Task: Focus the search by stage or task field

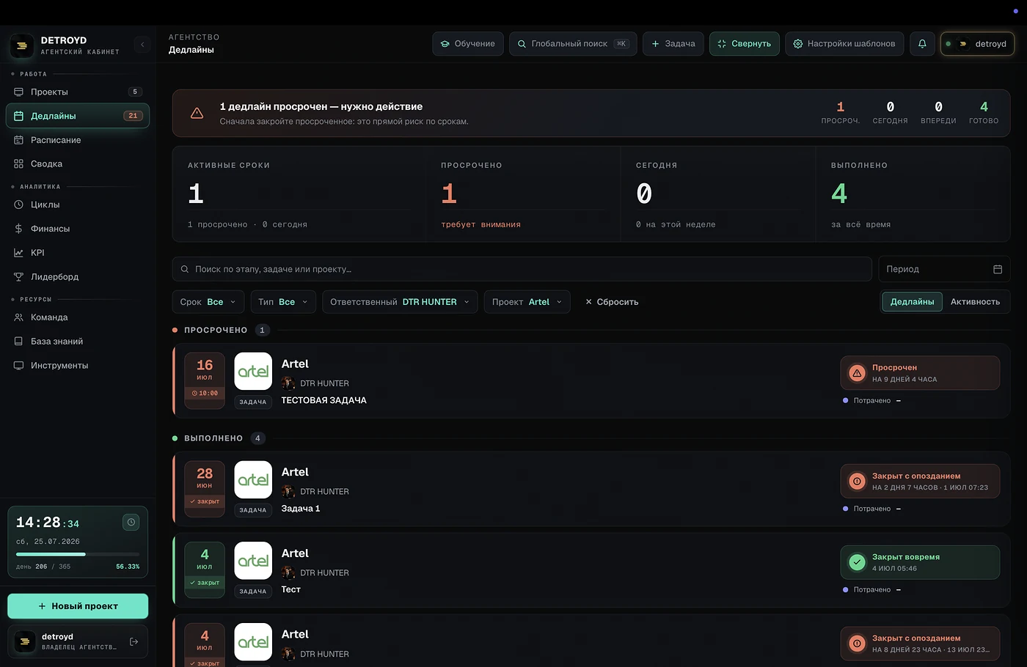Action: coord(522,269)
